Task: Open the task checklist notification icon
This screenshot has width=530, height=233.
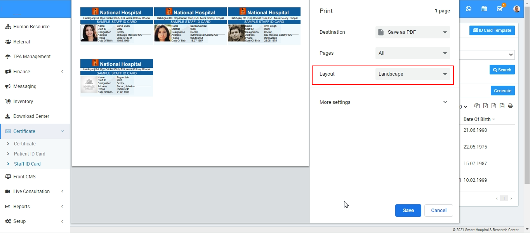Action: tap(500, 9)
